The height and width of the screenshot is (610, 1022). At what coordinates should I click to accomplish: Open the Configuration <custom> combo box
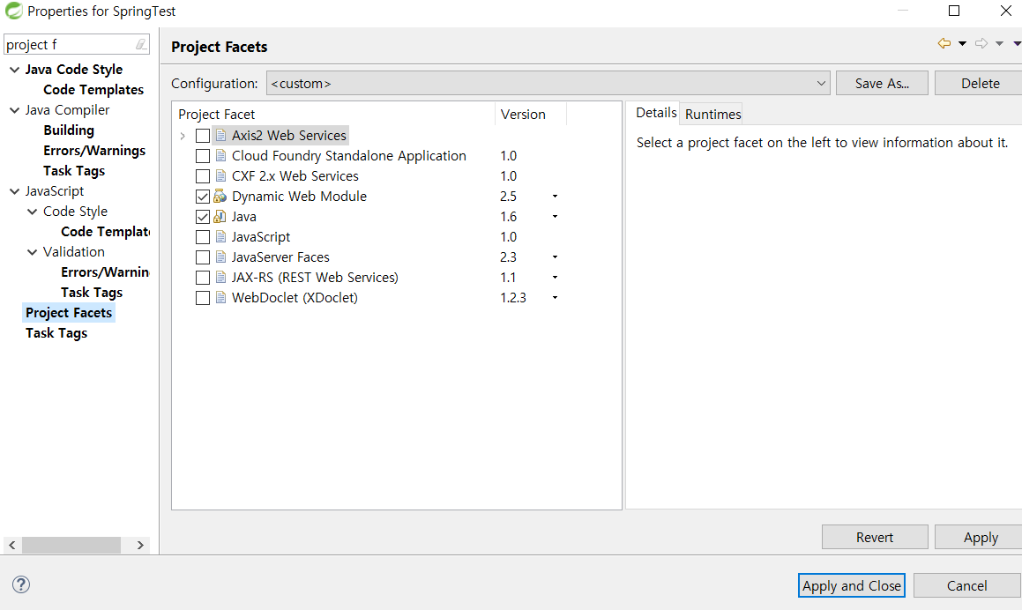point(548,84)
